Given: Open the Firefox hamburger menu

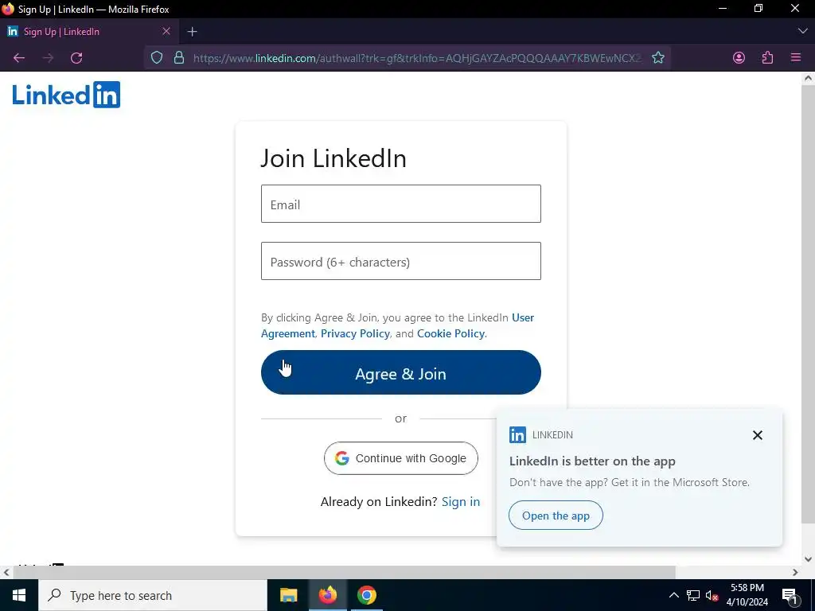Looking at the screenshot, I should (x=796, y=57).
